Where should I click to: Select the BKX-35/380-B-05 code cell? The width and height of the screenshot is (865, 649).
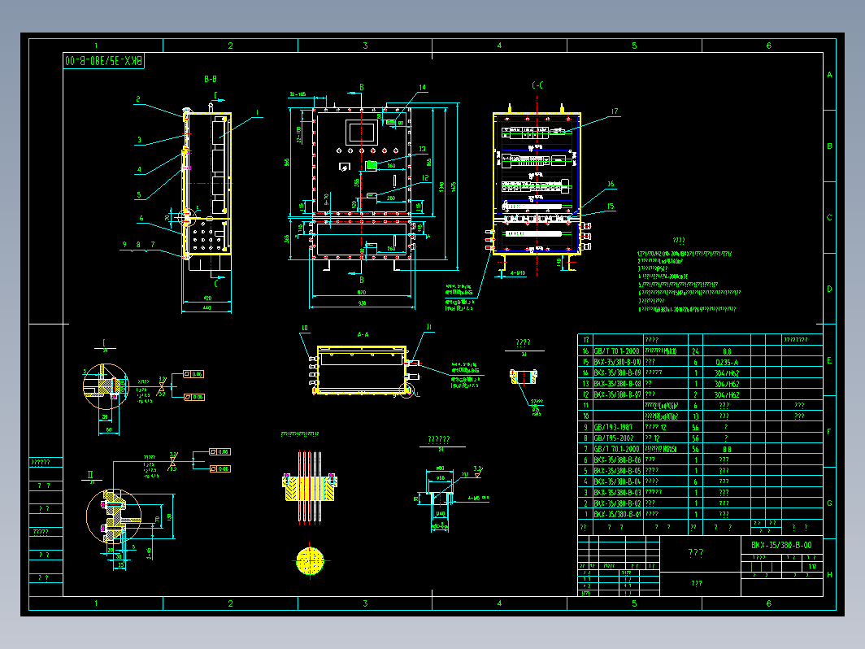pyautogui.click(x=617, y=471)
